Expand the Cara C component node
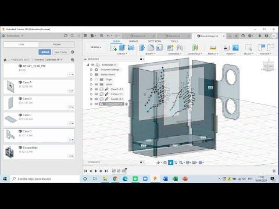 (x=91, y=89)
